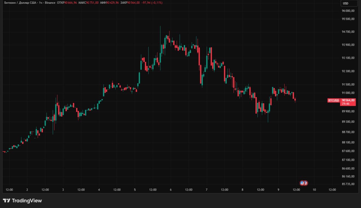
Task: Click the TradingView logo
Action: 22,201
